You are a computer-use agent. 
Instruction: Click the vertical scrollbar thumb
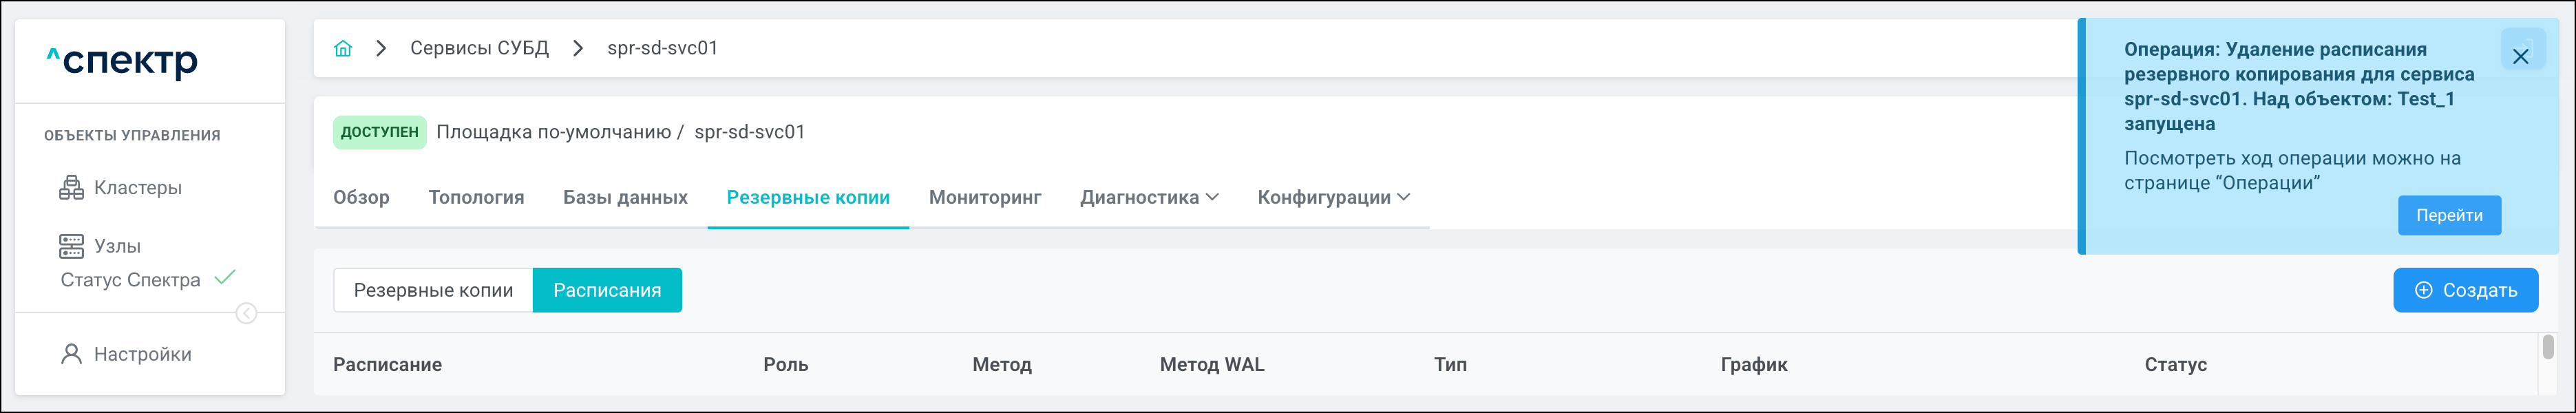tap(2548, 347)
